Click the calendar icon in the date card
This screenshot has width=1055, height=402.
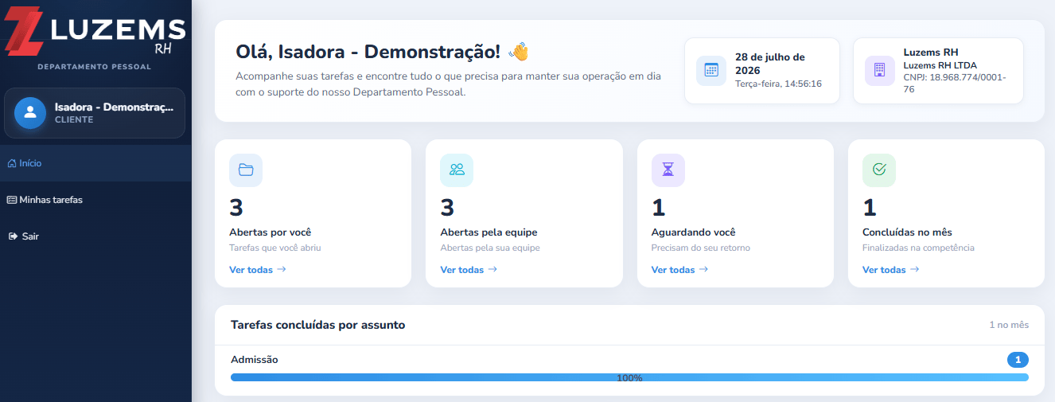(711, 71)
